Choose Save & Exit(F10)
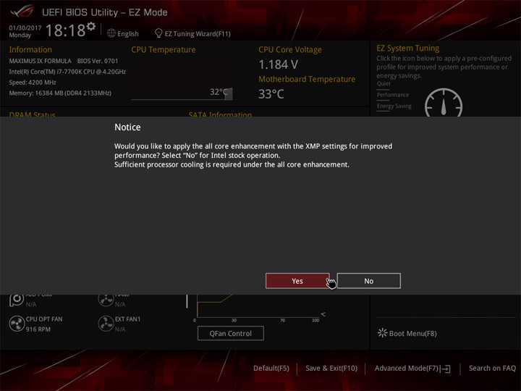The height and width of the screenshot is (391, 521). click(331, 369)
